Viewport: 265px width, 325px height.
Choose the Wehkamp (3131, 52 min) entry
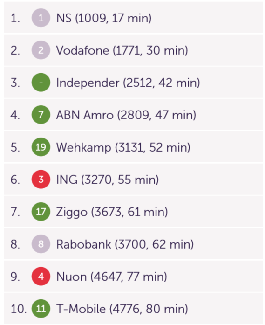[133, 147]
